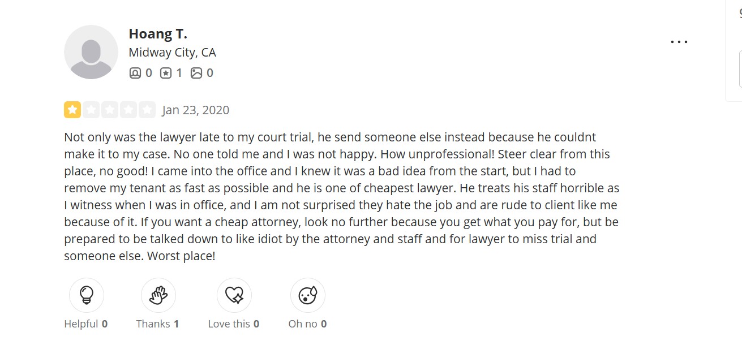Click the Love this 0 label
Screen dimensions: 742x345
tap(234, 324)
